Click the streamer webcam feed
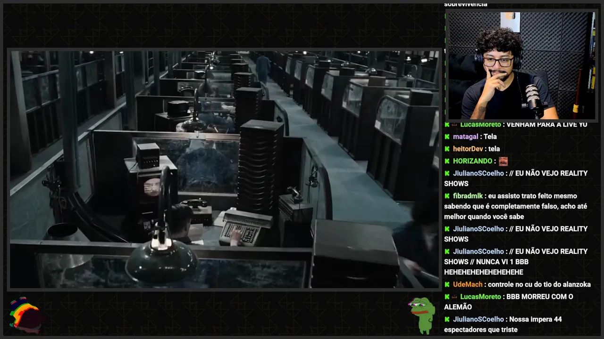The width and height of the screenshot is (604, 339). tap(521, 66)
